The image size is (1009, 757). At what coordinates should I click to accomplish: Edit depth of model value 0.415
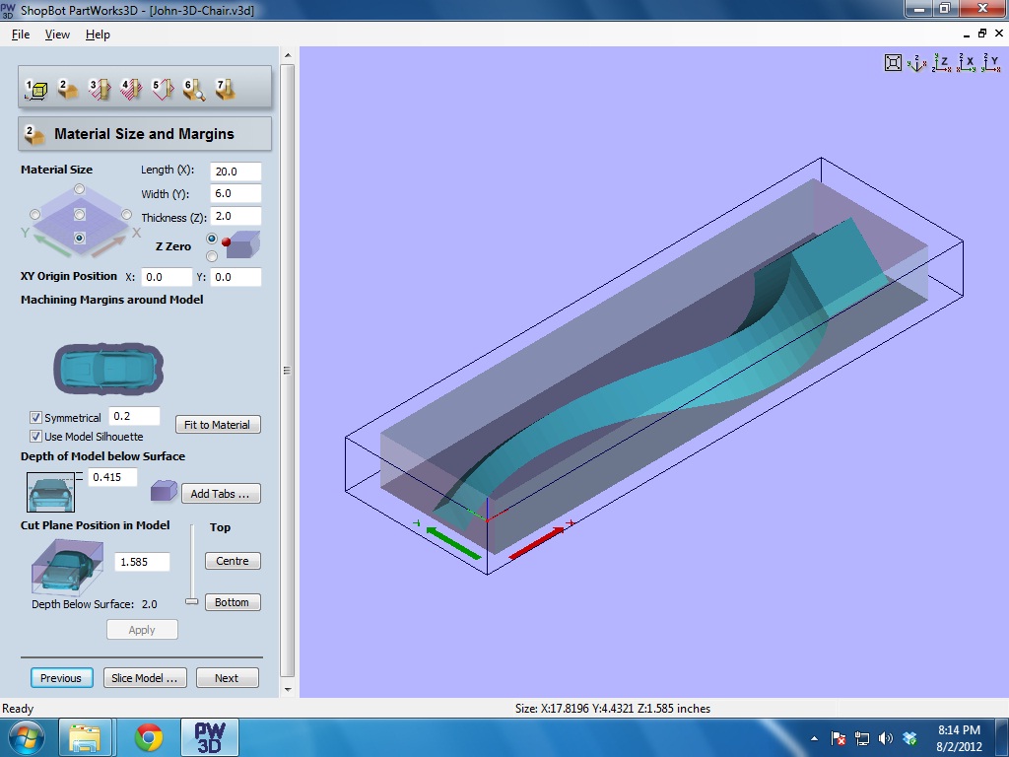[112, 477]
